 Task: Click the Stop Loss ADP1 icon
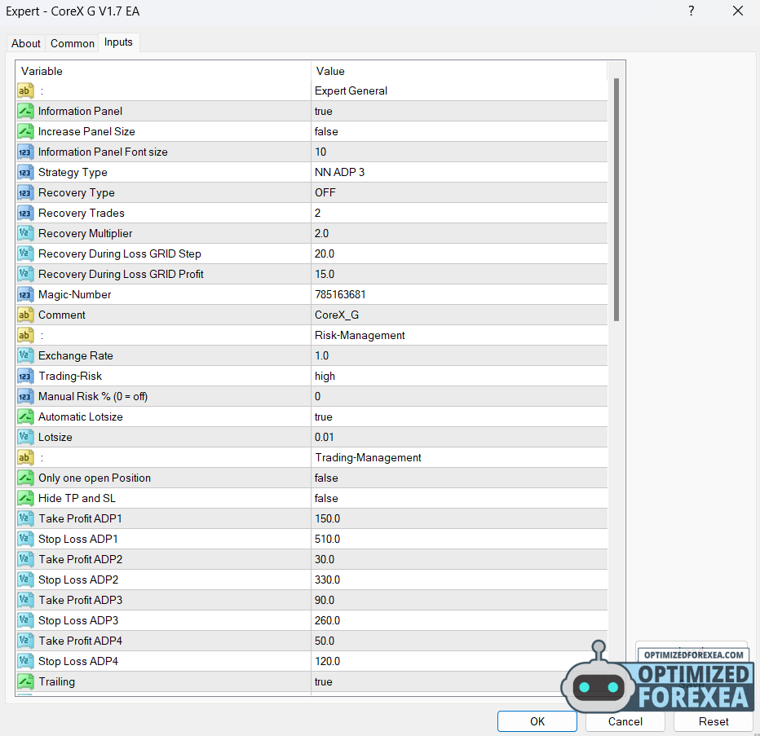tap(25, 538)
